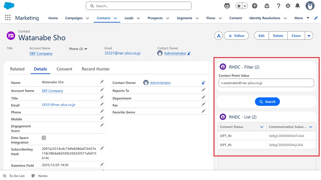Switch to the Consent tab
The height and width of the screenshot is (180, 321).
click(64, 69)
